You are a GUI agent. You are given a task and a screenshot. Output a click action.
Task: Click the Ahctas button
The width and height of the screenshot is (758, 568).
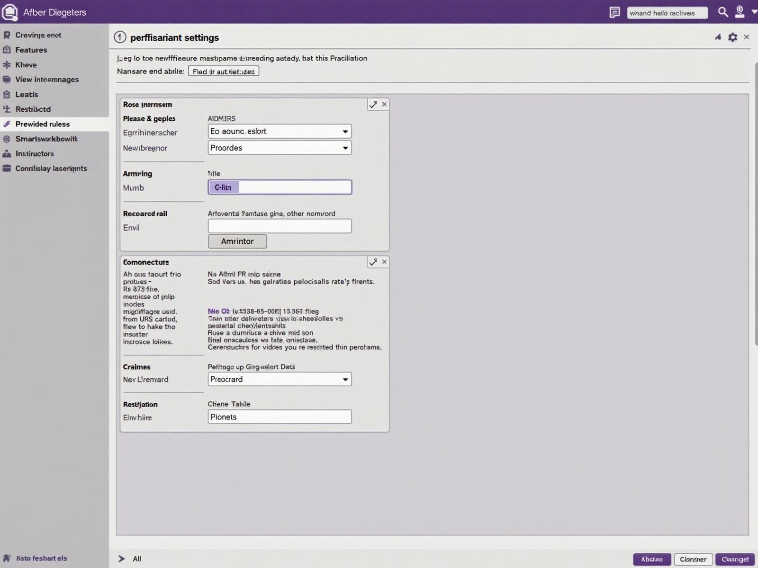pyautogui.click(x=652, y=559)
